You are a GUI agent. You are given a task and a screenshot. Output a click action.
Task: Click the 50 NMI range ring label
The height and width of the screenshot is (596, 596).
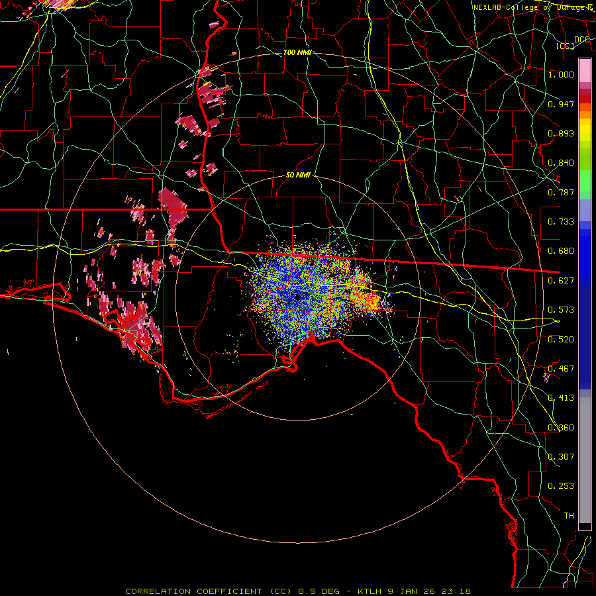298,175
